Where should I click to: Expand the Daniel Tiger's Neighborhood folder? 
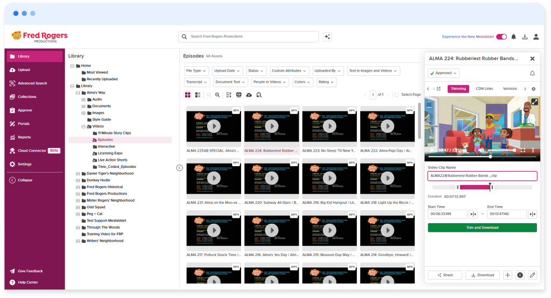tap(77, 174)
